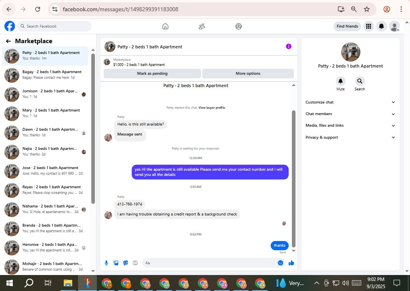410x291 pixels.
Task: Open the Dawn conversation
Action: [x=45, y=132]
